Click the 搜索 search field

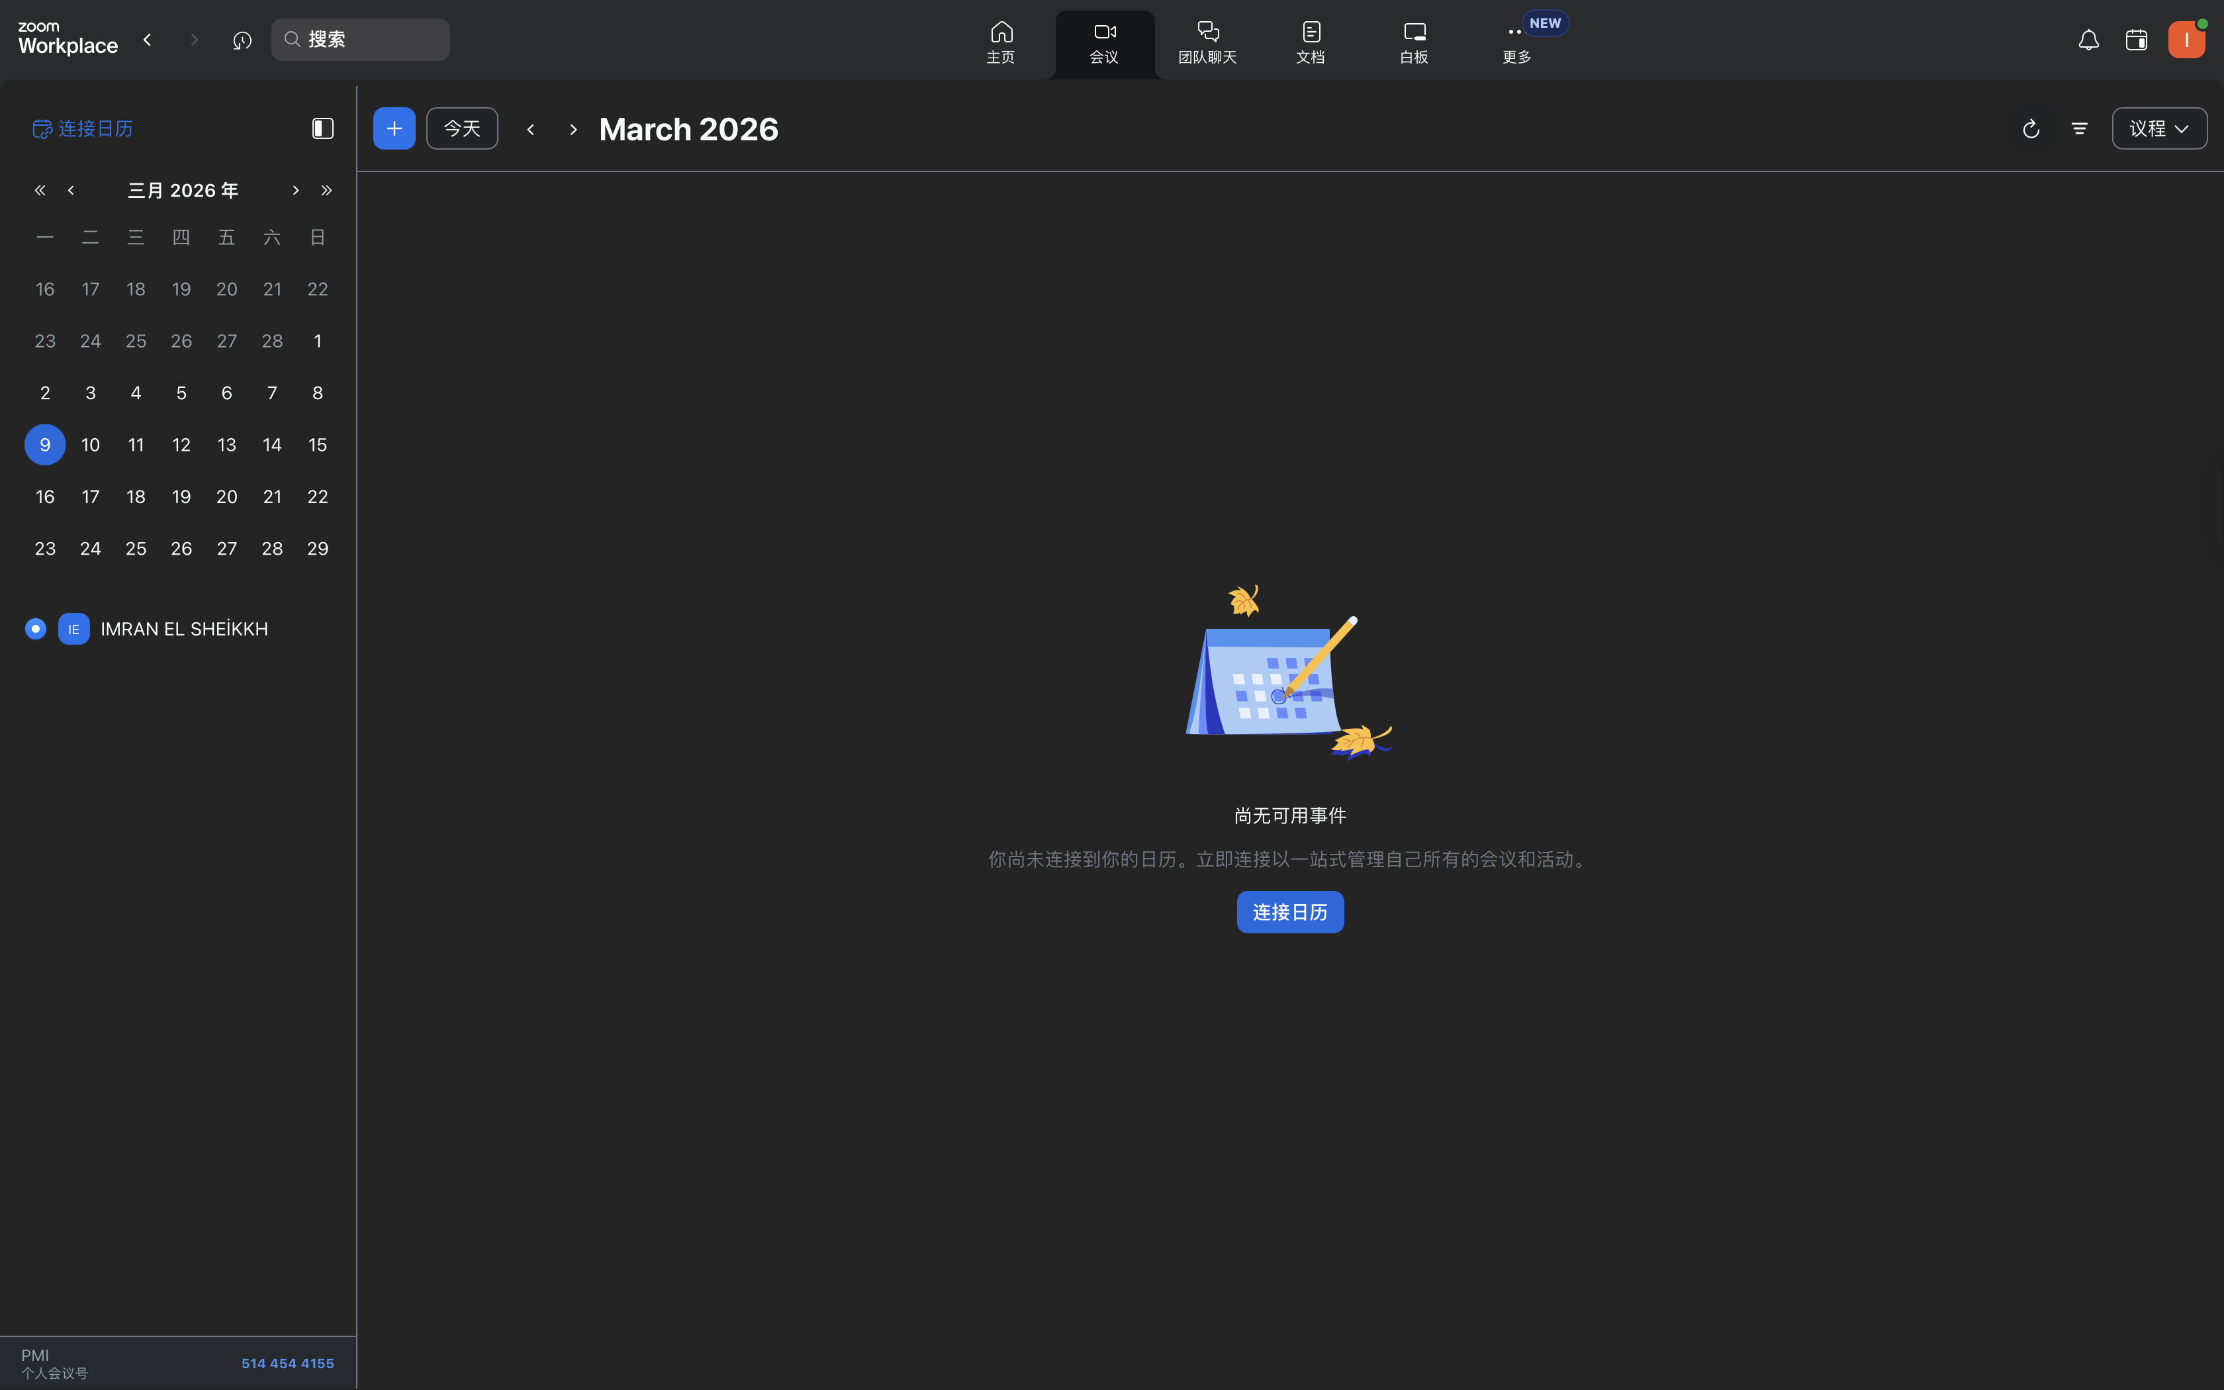point(360,40)
